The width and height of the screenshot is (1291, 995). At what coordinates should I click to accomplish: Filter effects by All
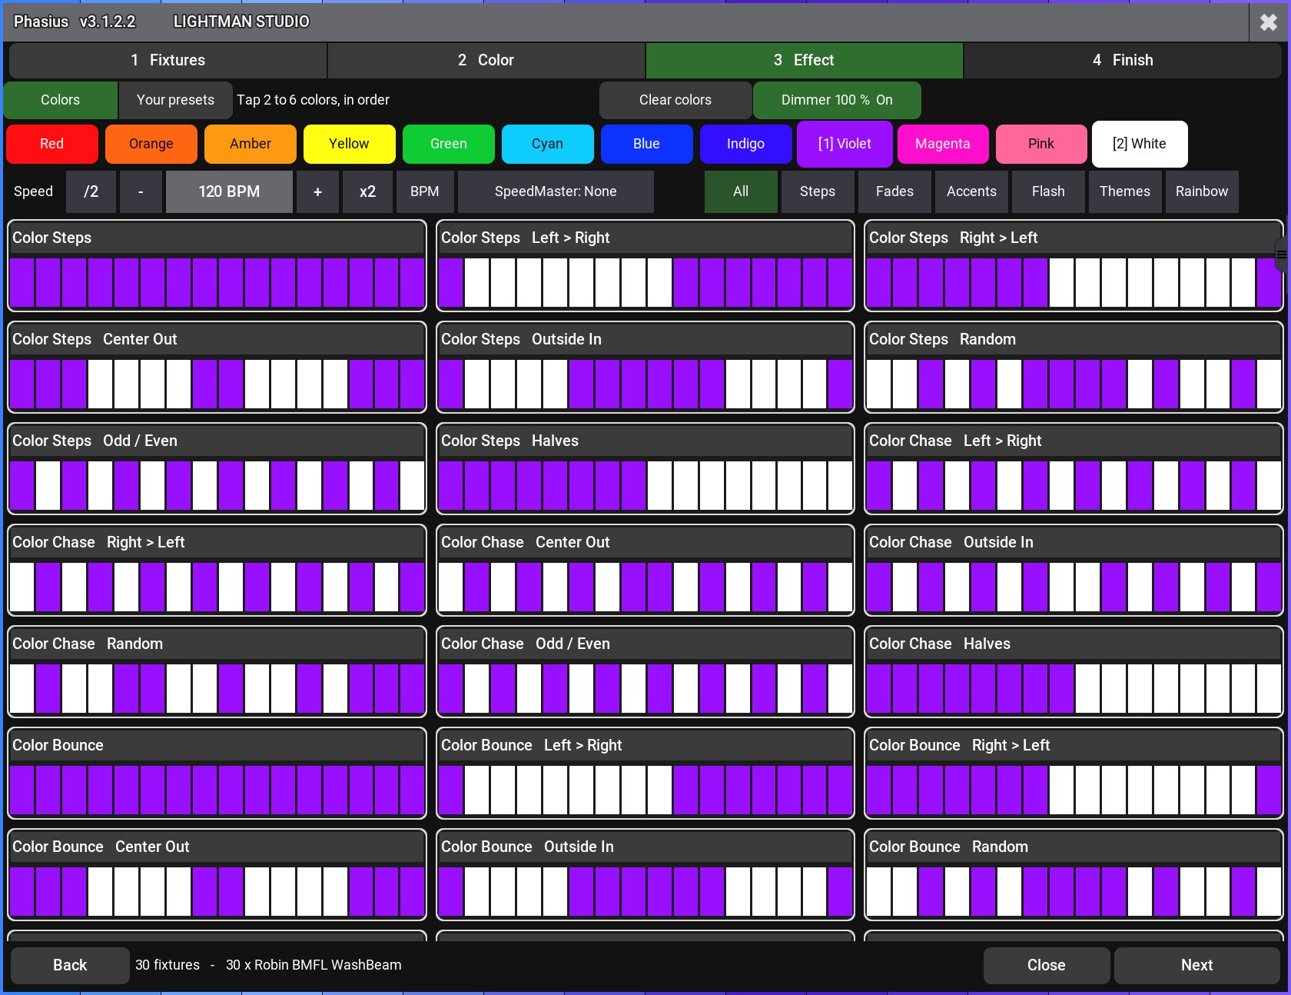(x=741, y=191)
